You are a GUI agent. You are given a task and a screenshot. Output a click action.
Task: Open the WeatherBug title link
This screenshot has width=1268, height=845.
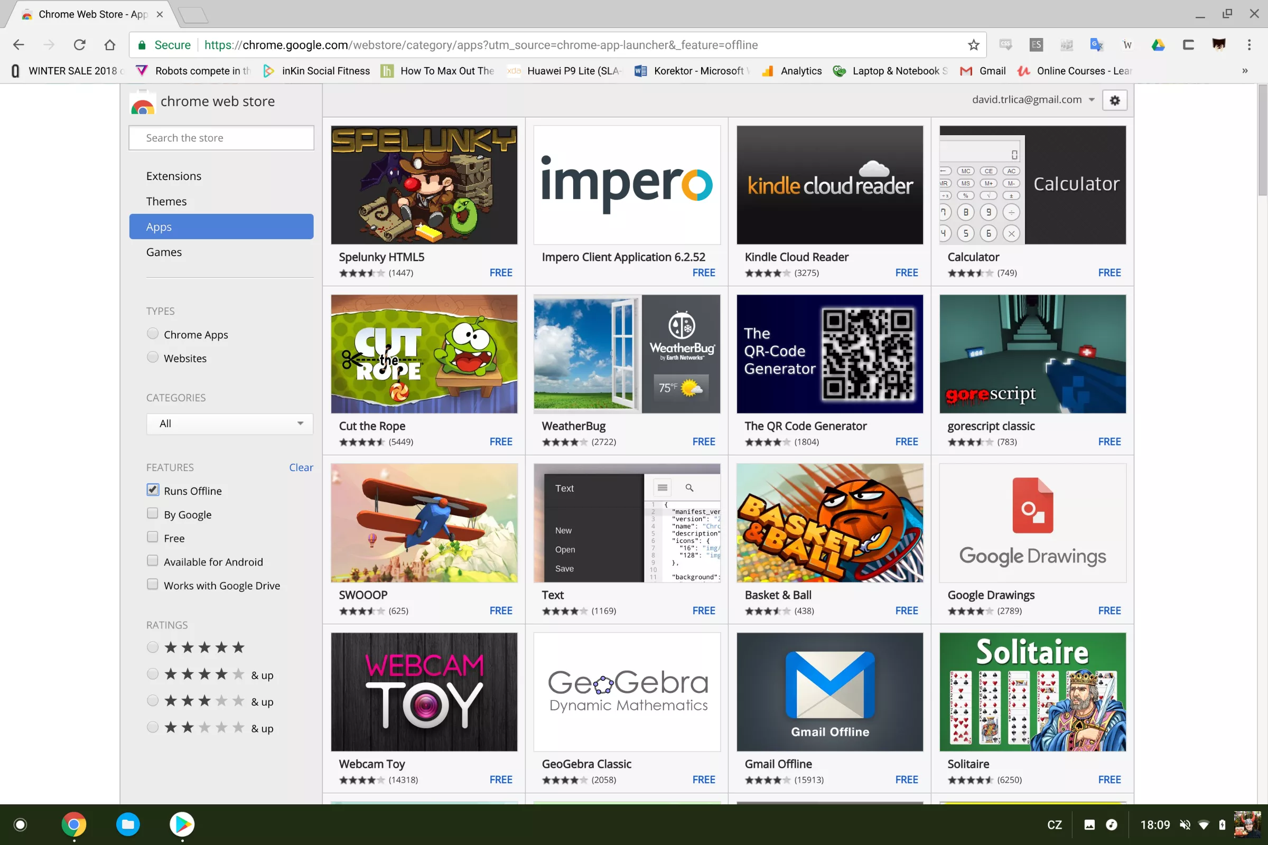coord(574,426)
